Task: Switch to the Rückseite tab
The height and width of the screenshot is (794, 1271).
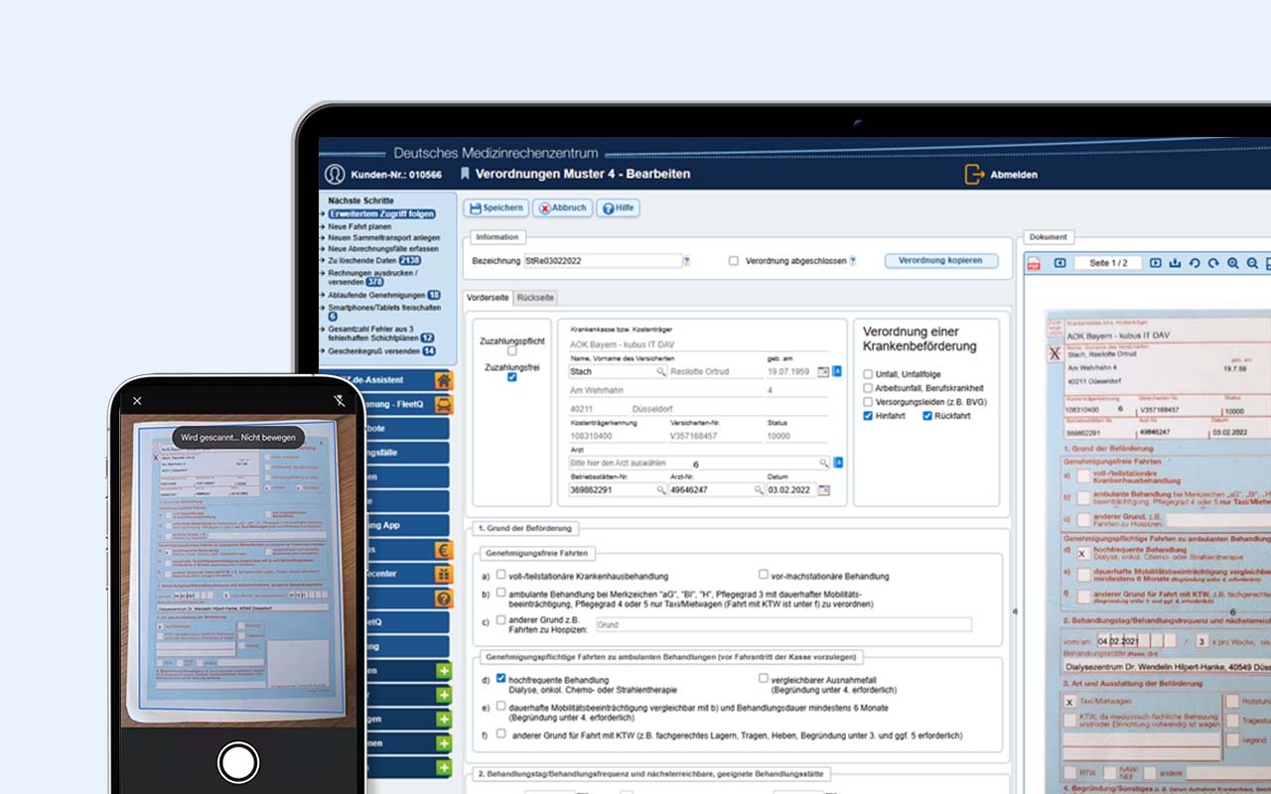Action: point(535,297)
